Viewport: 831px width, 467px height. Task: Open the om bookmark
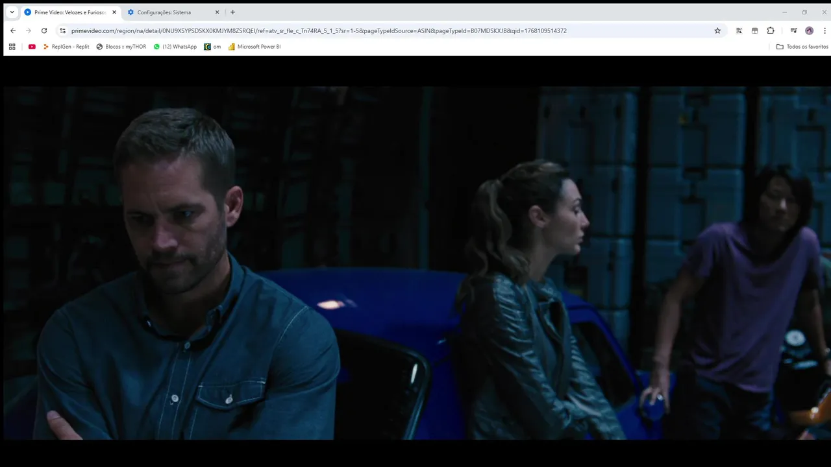pyautogui.click(x=212, y=47)
